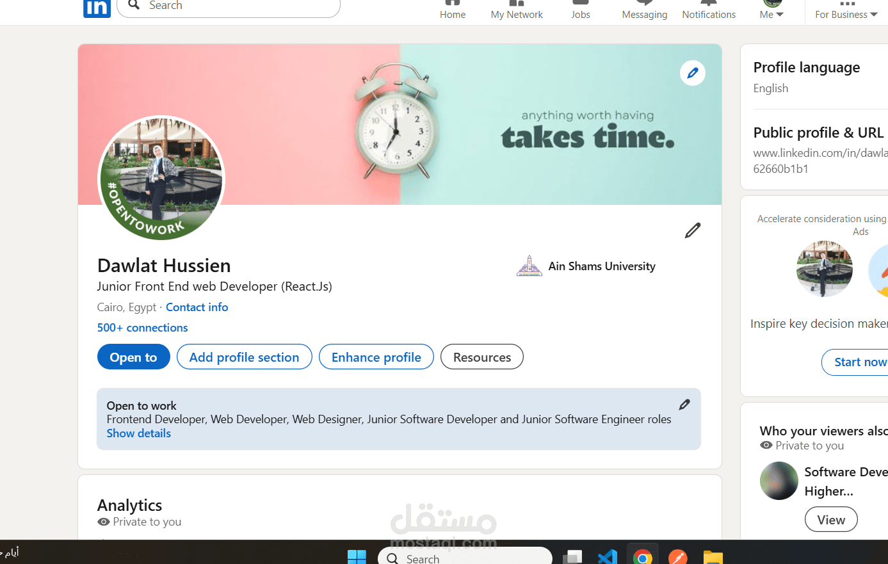Expand the For Business dropdown
Viewport: 888px width, 564px height.
pos(846,10)
